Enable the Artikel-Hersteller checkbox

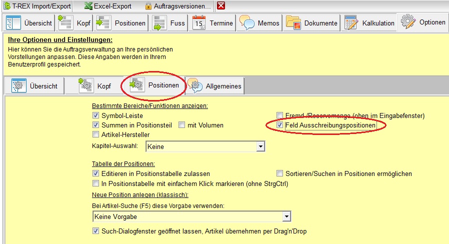click(x=95, y=134)
